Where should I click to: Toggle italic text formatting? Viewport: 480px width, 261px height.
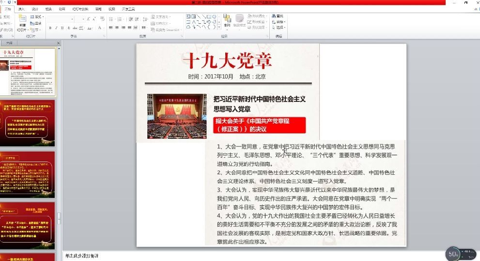(56, 28)
